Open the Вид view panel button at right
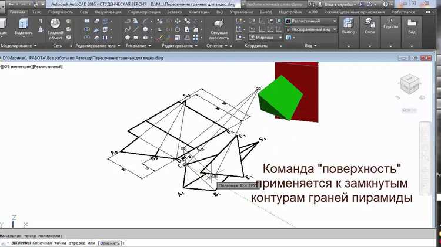The width and height of the screenshot is (441, 247). point(412,32)
